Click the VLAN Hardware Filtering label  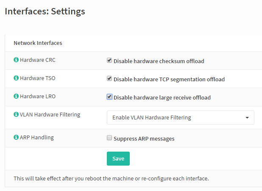pos(50,114)
